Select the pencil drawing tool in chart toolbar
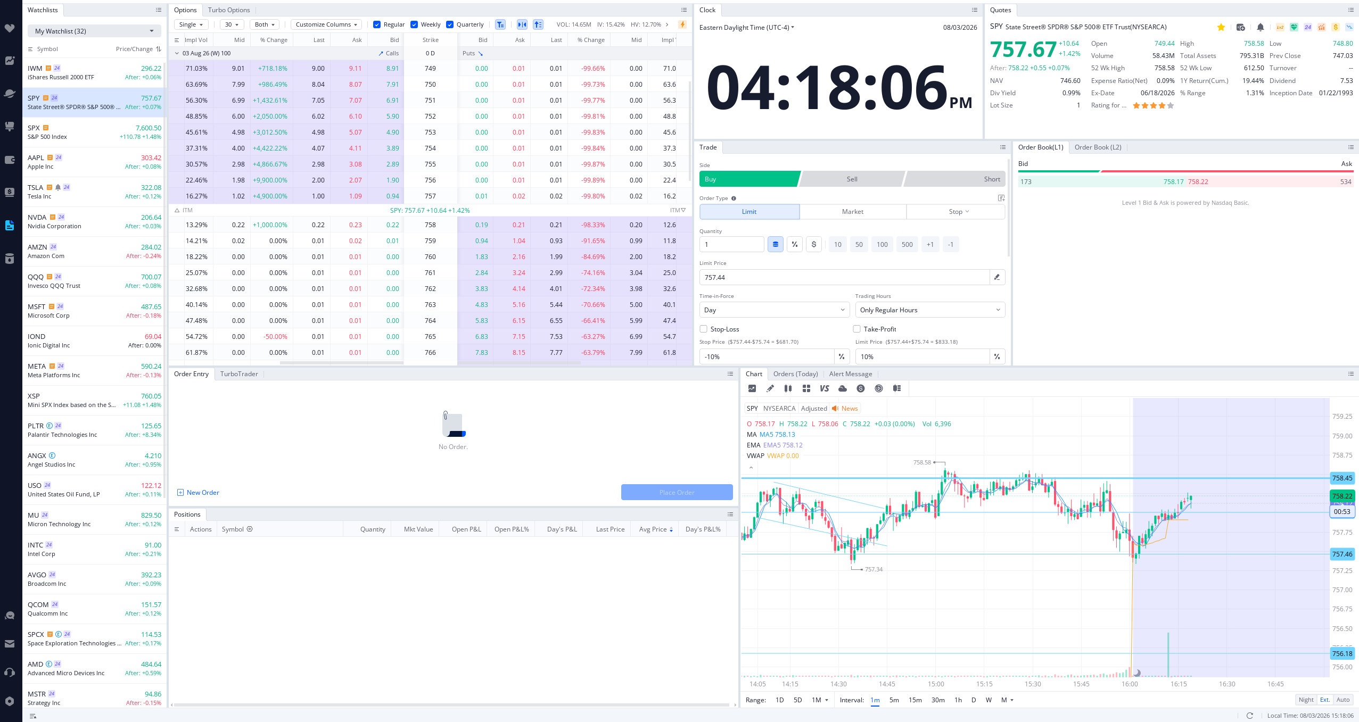 pyautogui.click(x=770, y=388)
